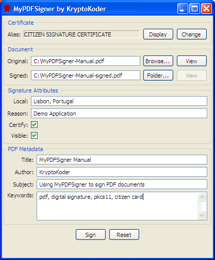The width and height of the screenshot is (215, 260).
Task: Click the Signature Attributes group label
Action: (x=33, y=90)
